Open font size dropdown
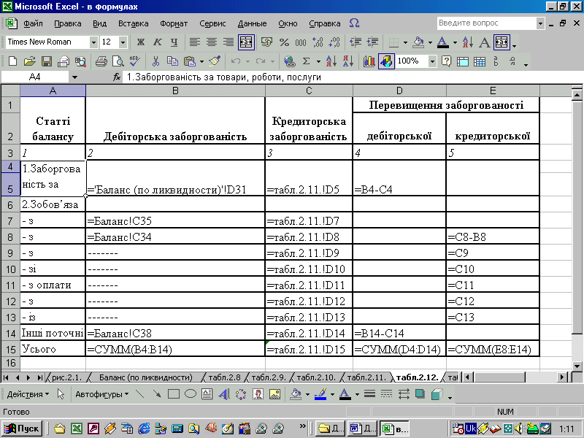This screenshot has height=438, width=584. 123,42
